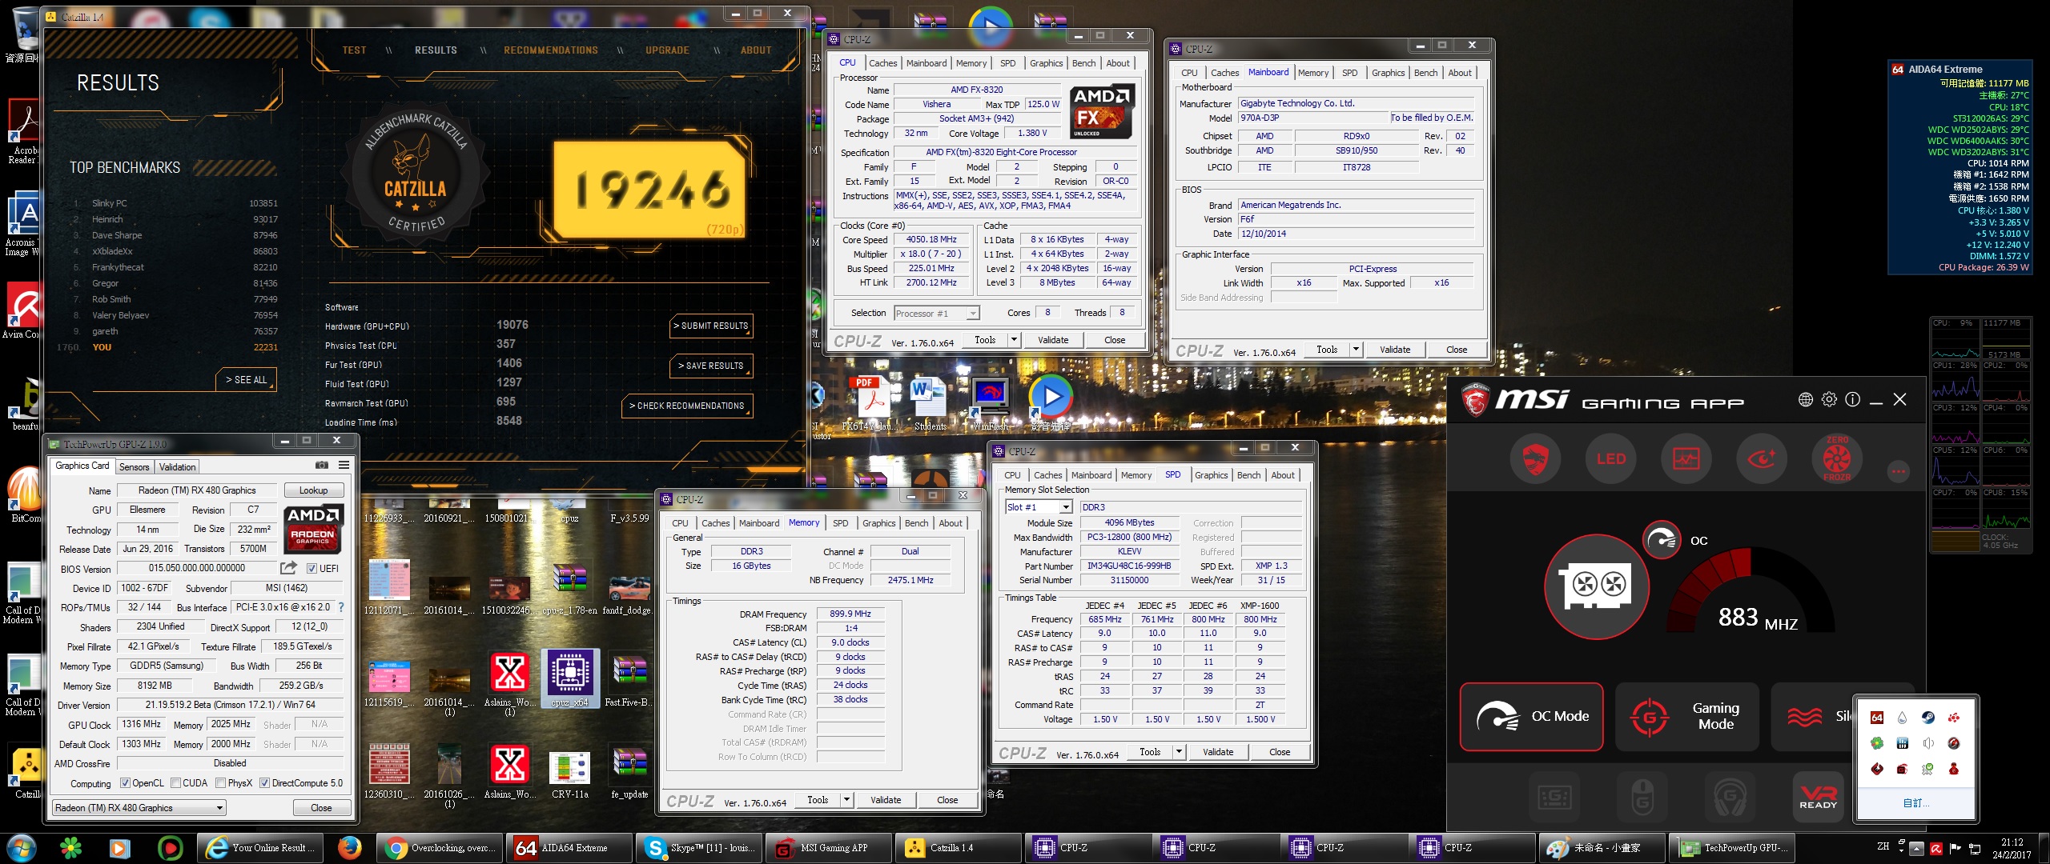Switch to Caches tab in CPU-Z CPU window
Image resolution: width=2050 pixels, height=864 pixels.
882,63
